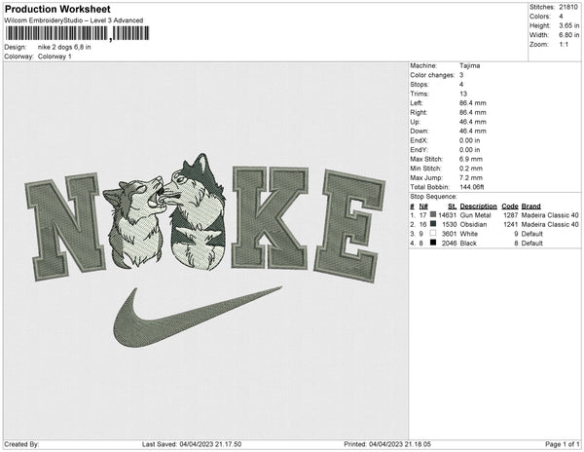
Task: Click the White thread color swatch
Action: point(433,233)
